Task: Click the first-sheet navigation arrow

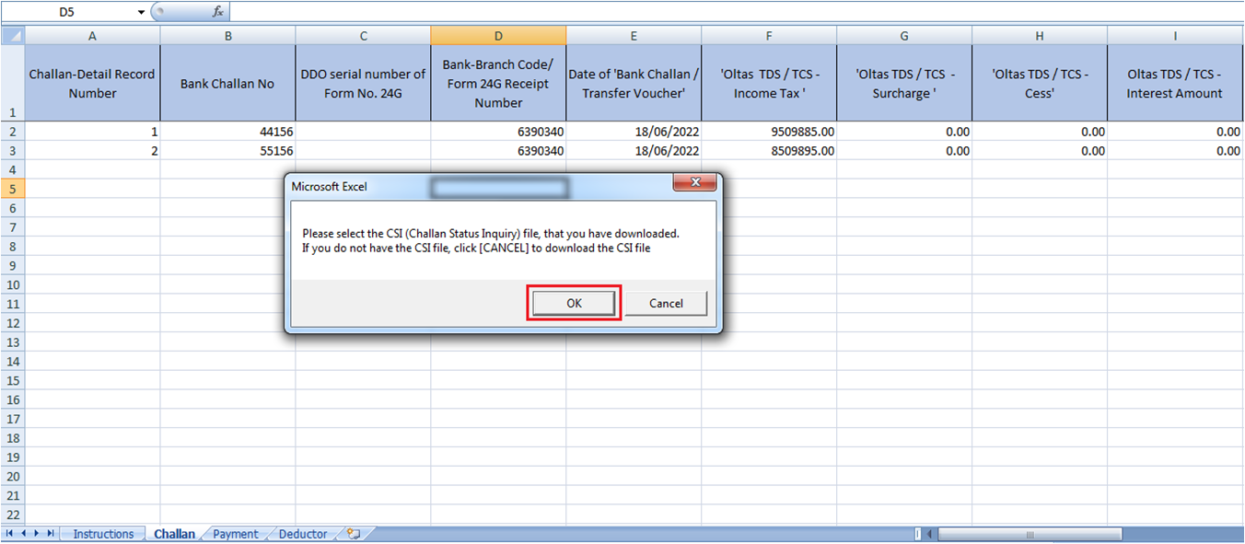Action: click(x=10, y=533)
